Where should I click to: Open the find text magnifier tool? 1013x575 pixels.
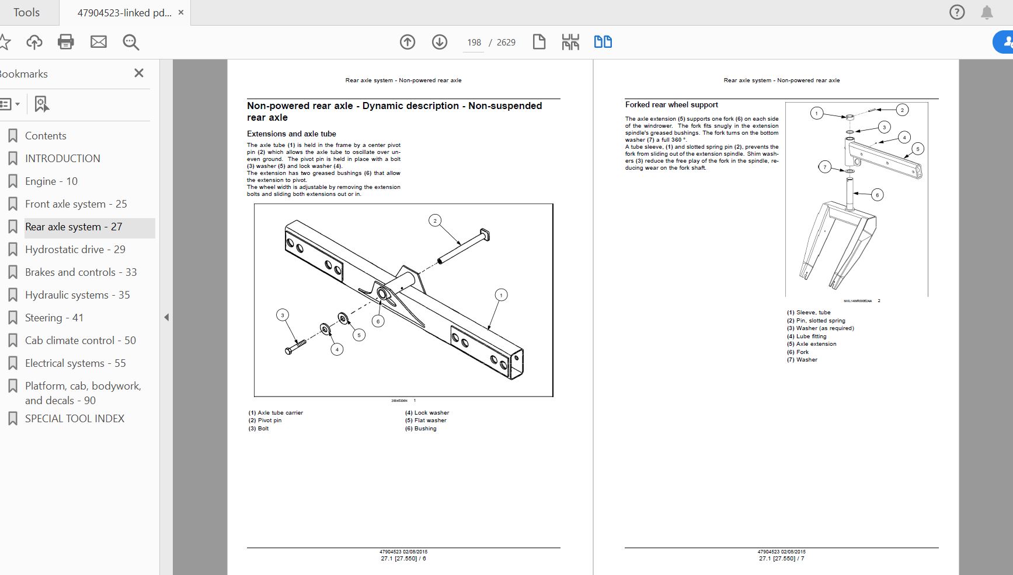pyautogui.click(x=131, y=42)
